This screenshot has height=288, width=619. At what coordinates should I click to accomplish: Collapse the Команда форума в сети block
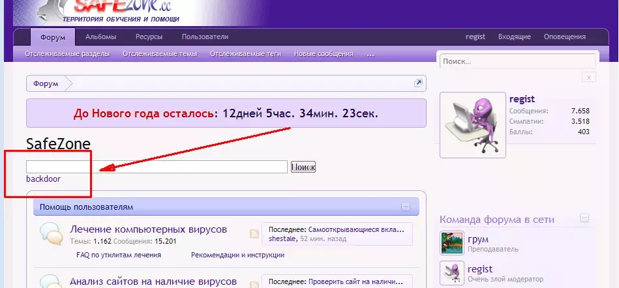pyautogui.click(x=584, y=218)
